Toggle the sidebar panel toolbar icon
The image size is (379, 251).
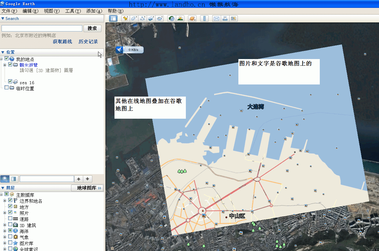113,18
